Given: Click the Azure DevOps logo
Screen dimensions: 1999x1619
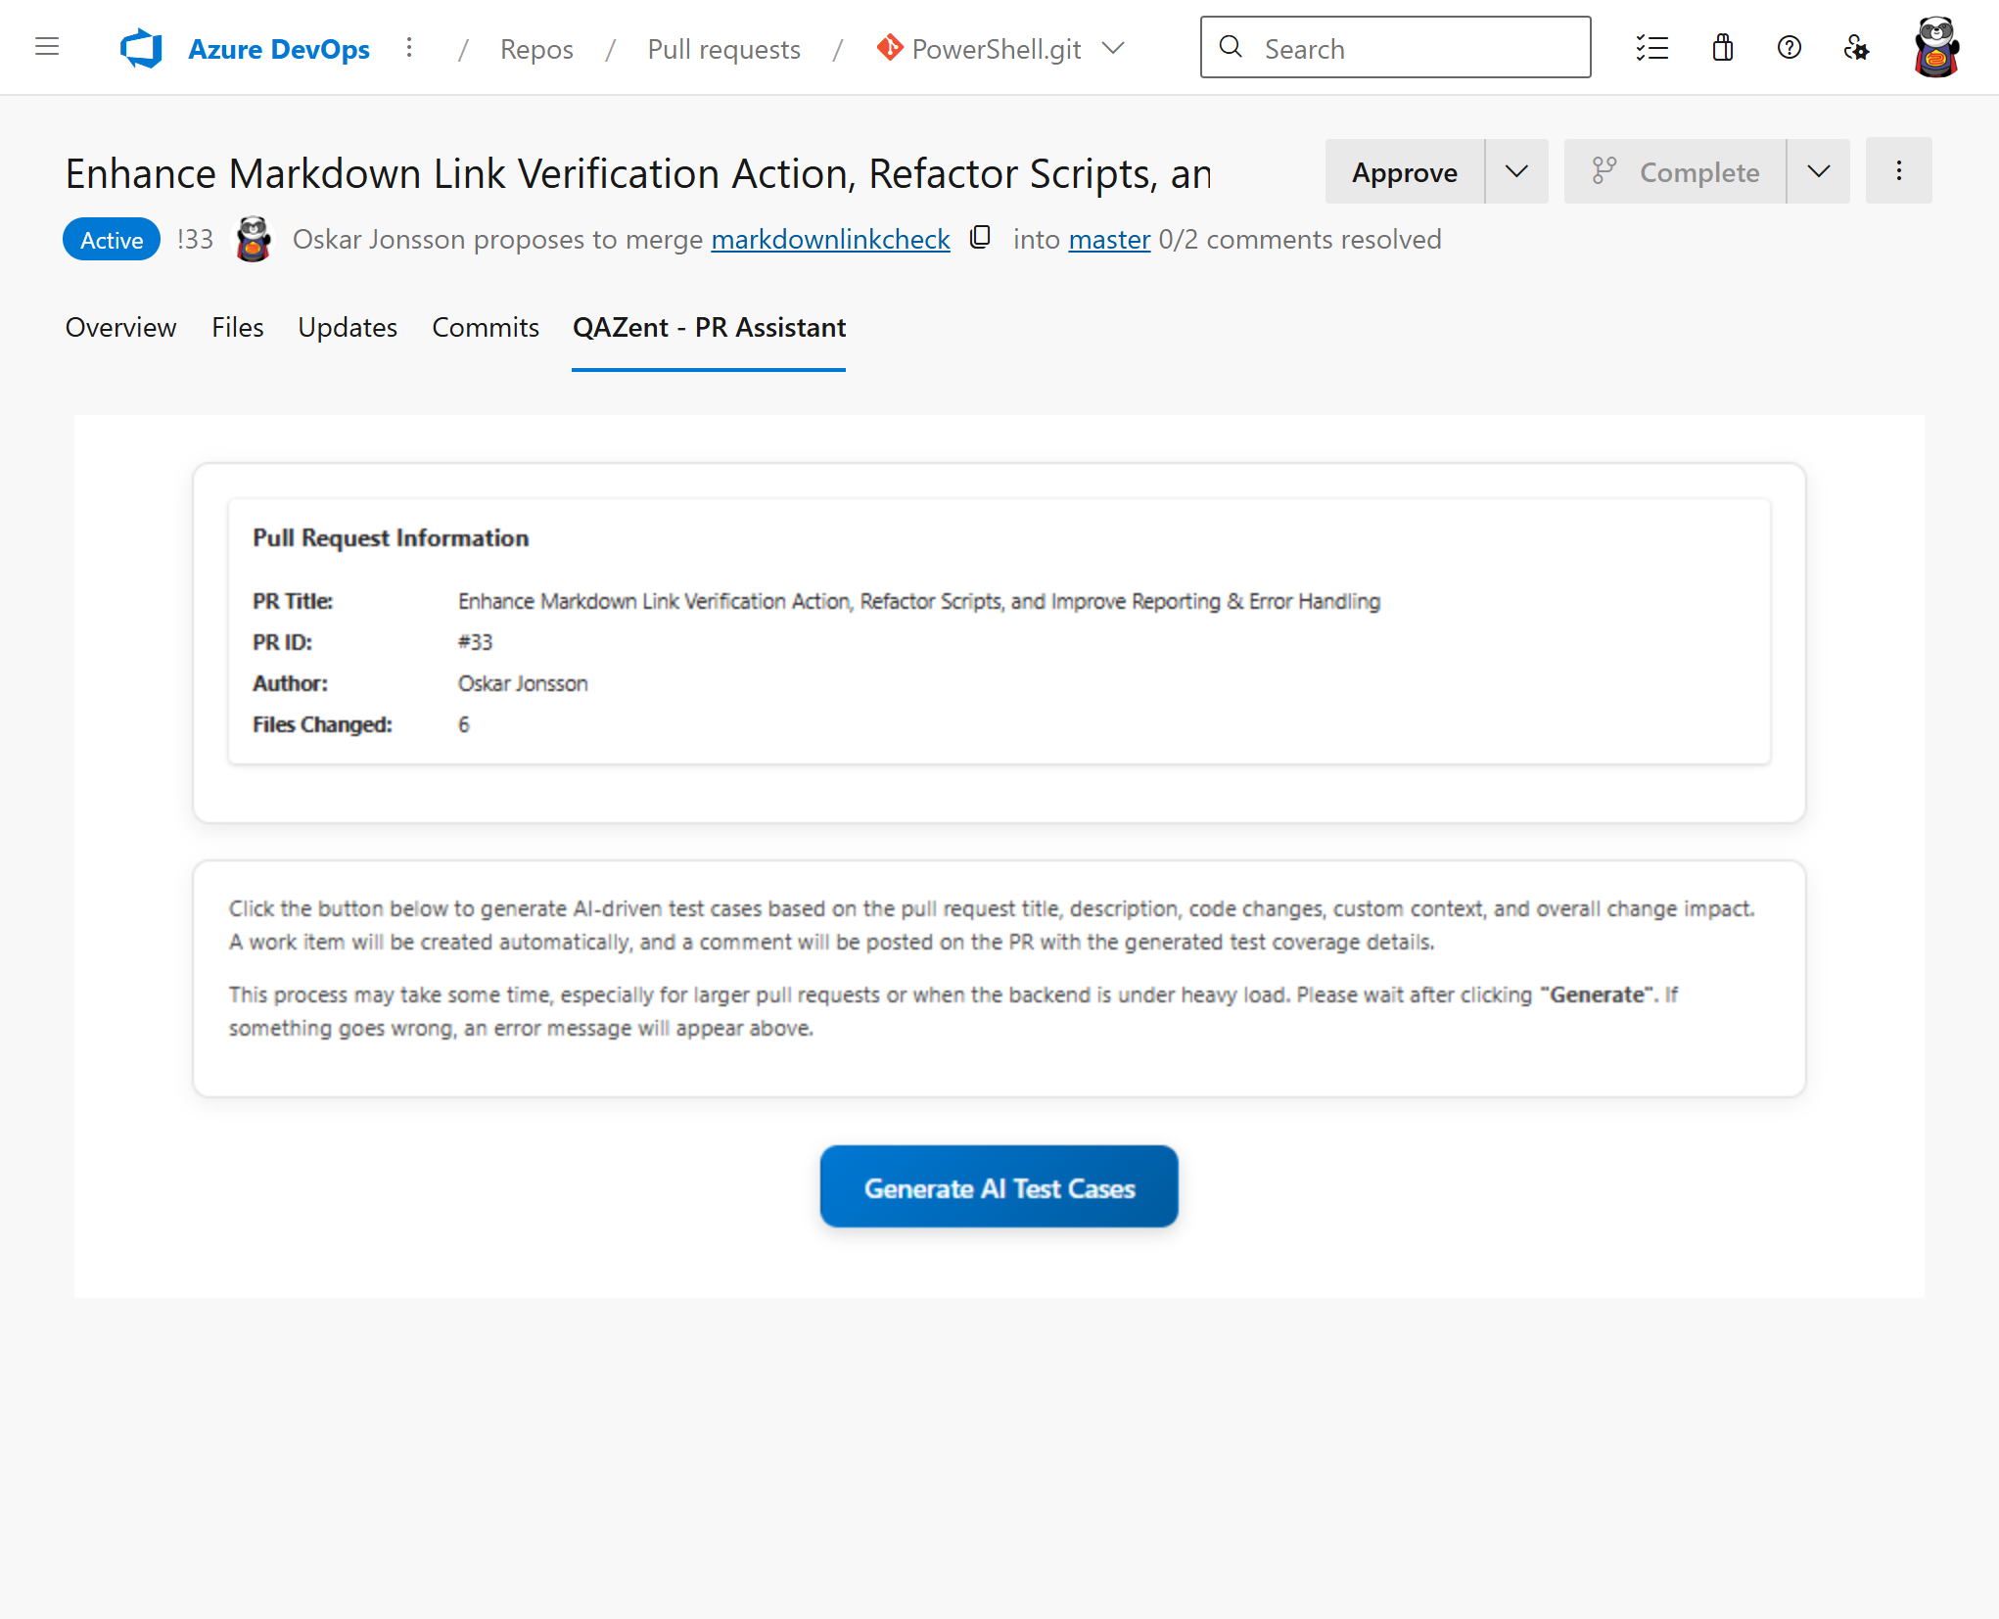Looking at the screenshot, I should click(140, 47).
